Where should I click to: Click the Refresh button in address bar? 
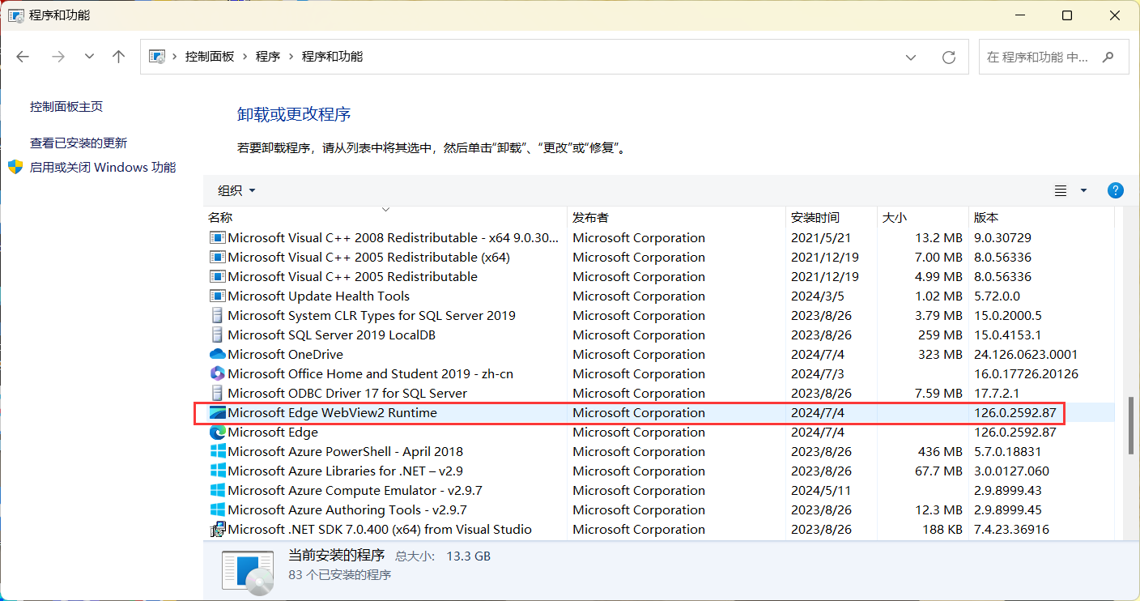tap(949, 58)
